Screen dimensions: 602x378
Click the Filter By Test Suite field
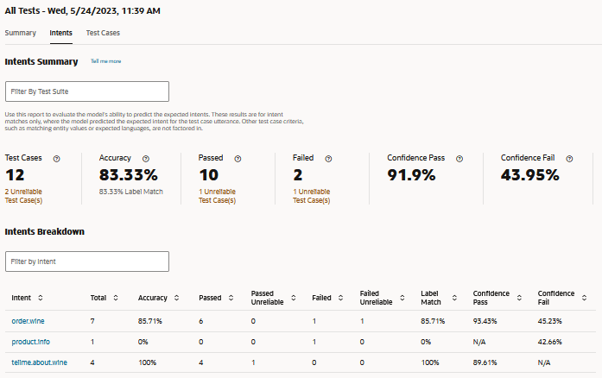(86, 91)
